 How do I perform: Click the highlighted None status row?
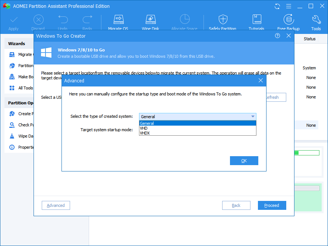pos(306,125)
